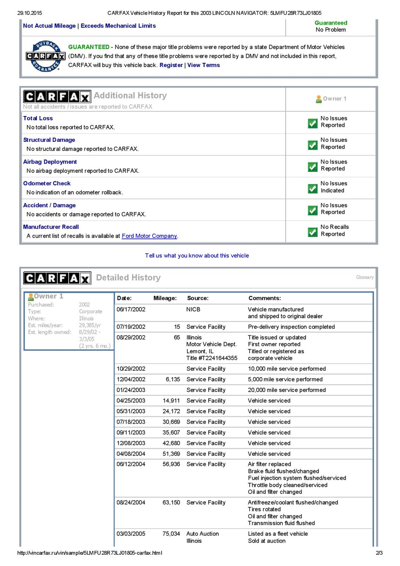Open the Airbag Deployment heading link
The image size is (400, 566).
click(x=50, y=162)
